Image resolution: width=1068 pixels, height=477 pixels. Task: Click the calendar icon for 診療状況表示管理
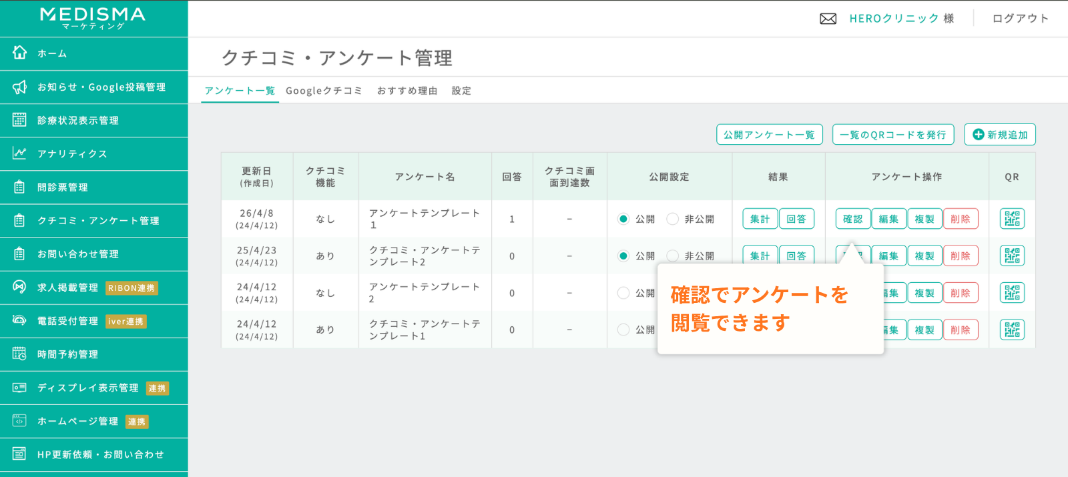(19, 120)
